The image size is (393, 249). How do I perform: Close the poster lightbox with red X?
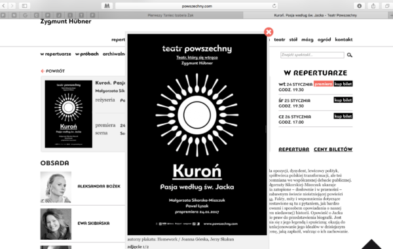click(x=269, y=32)
